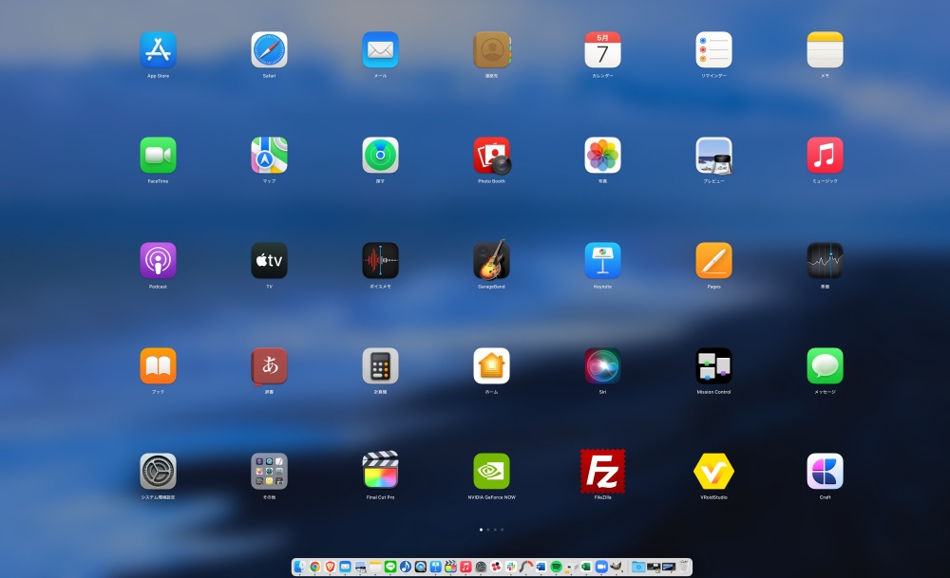Viewport: 950px width, 578px height.
Task: Launch Safari from the Launchpad grid
Action: (x=269, y=49)
